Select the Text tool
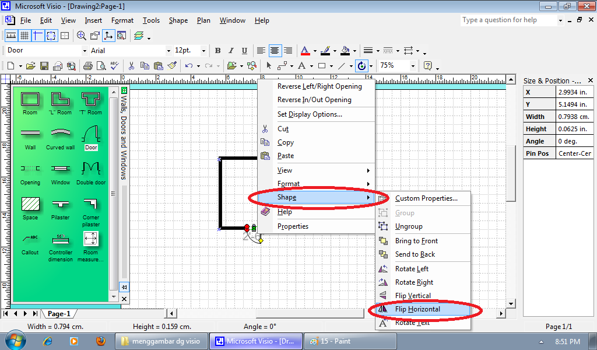Image resolution: width=597 pixels, height=350 pixels. coord(302,66)
